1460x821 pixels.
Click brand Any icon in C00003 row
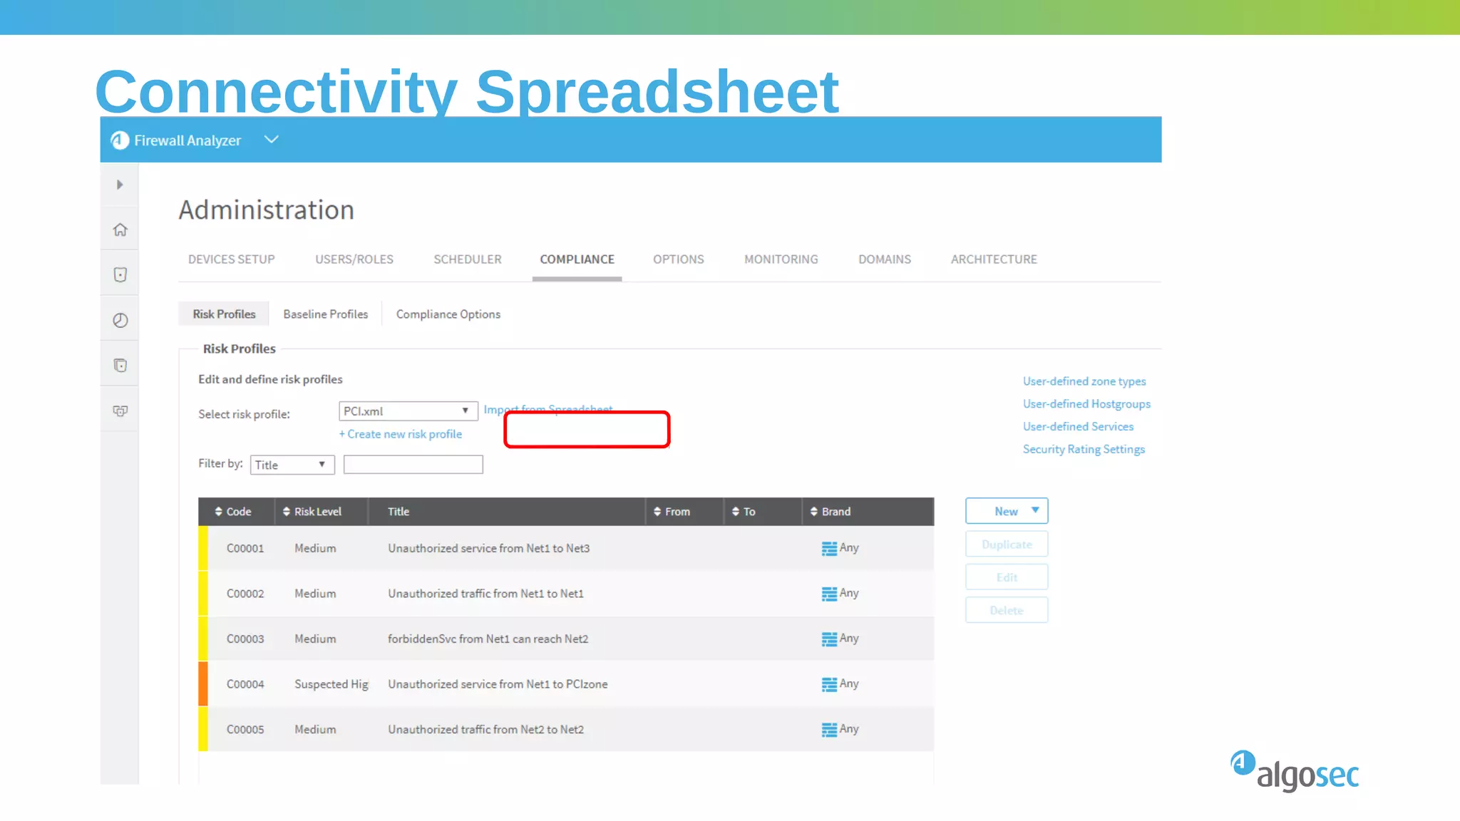click(829, 639)
